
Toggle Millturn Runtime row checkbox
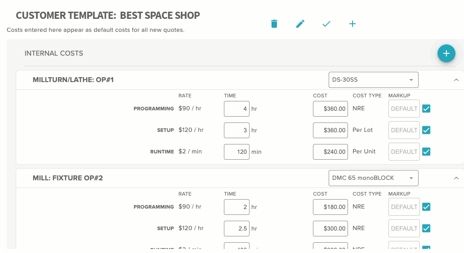point(426,152)
